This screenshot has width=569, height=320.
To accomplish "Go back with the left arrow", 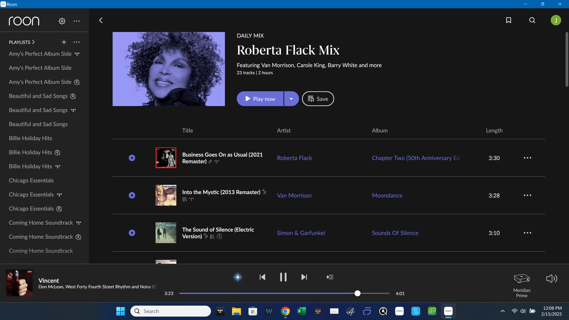I will pyautogui.click(x=101, y=20).
